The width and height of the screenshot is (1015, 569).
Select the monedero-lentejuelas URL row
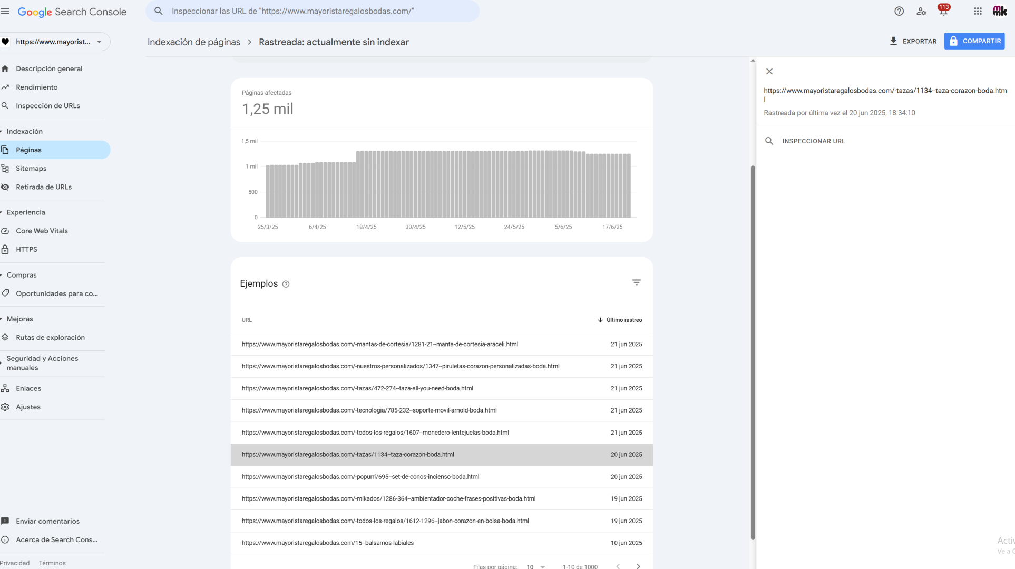442,433
